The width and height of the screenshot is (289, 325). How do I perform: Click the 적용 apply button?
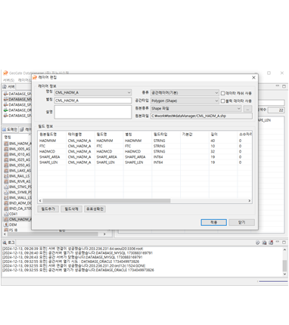click(213, 222)
